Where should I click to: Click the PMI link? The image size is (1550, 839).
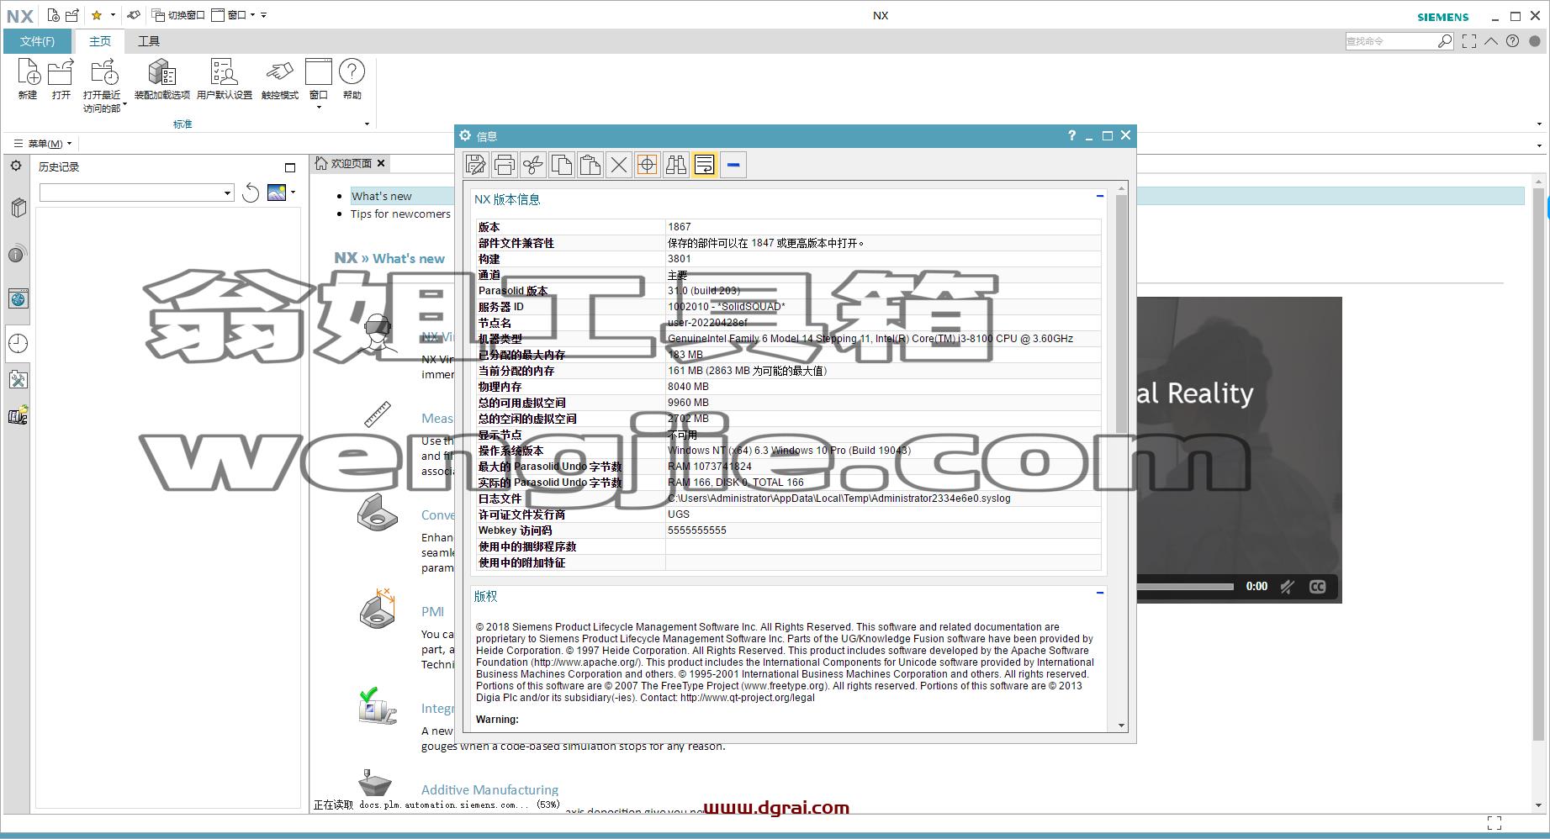click(432, 611)
